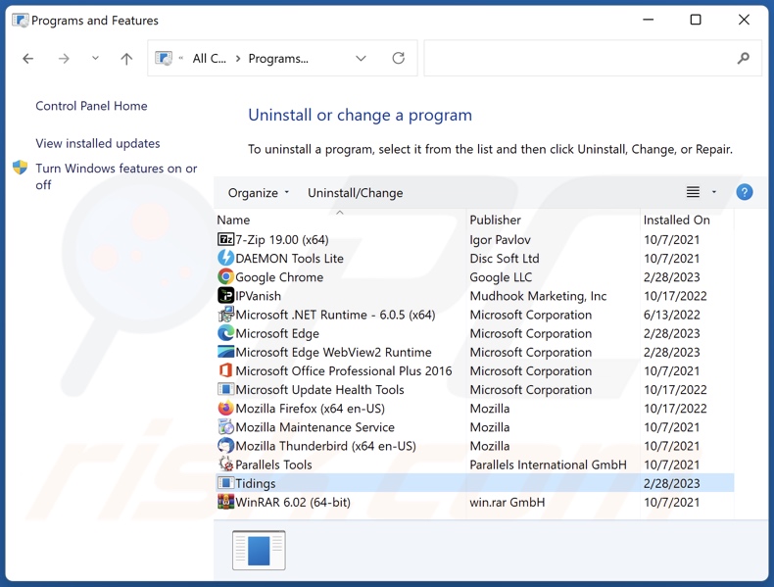Open recent locations dropdown arrow
Image resolution: width=774 pixels, height=587 pixels.
click(x=95, y=58)
